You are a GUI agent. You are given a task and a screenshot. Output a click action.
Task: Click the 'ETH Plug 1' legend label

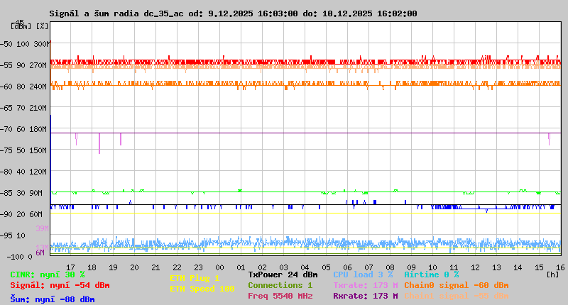pyautogui.click(x=195, y=279)
